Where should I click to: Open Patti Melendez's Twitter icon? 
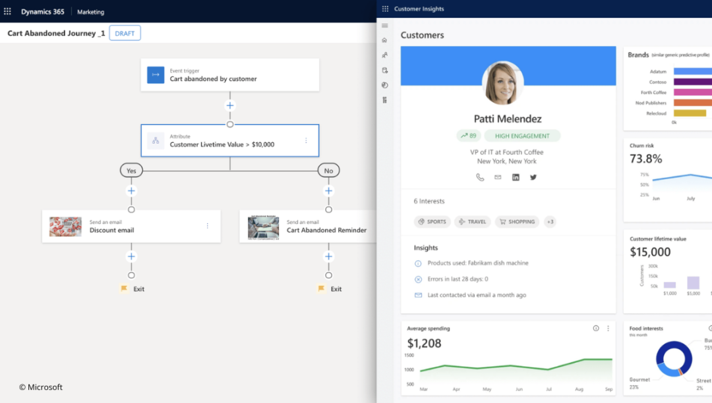point(533,177)
